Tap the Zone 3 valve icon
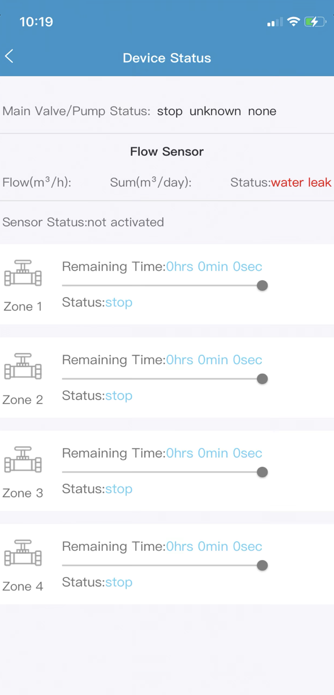Screen dimensions: 334x695 [23, 460]
